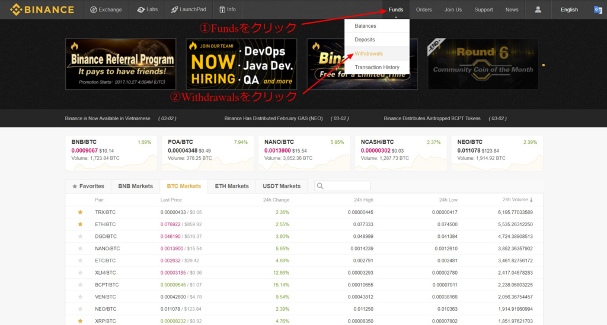Screen dimensions: 607x325
Task: Click VEN/BTC 24h change 9.54%
Action: [x=282, y=297]
